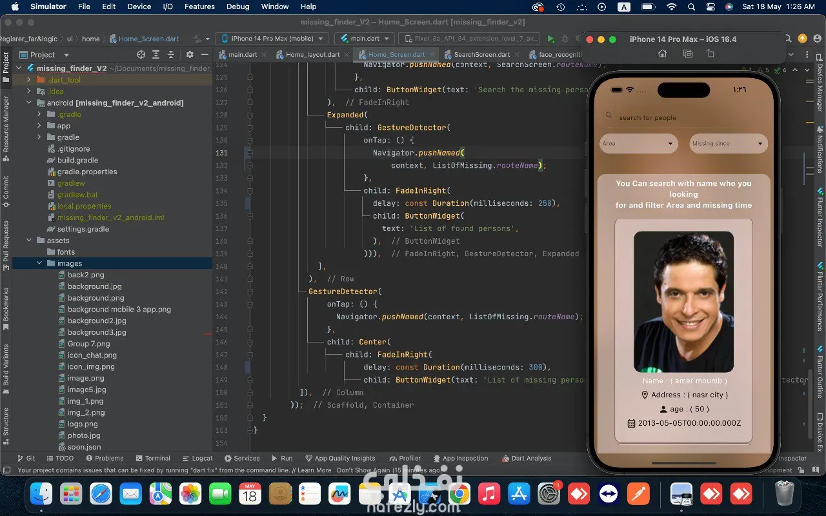Open the Terminal tool window tab
The height and width of the screenshot is (516, 826).
pos(152,459)
